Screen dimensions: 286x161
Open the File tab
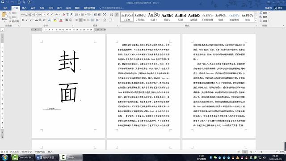5,8
